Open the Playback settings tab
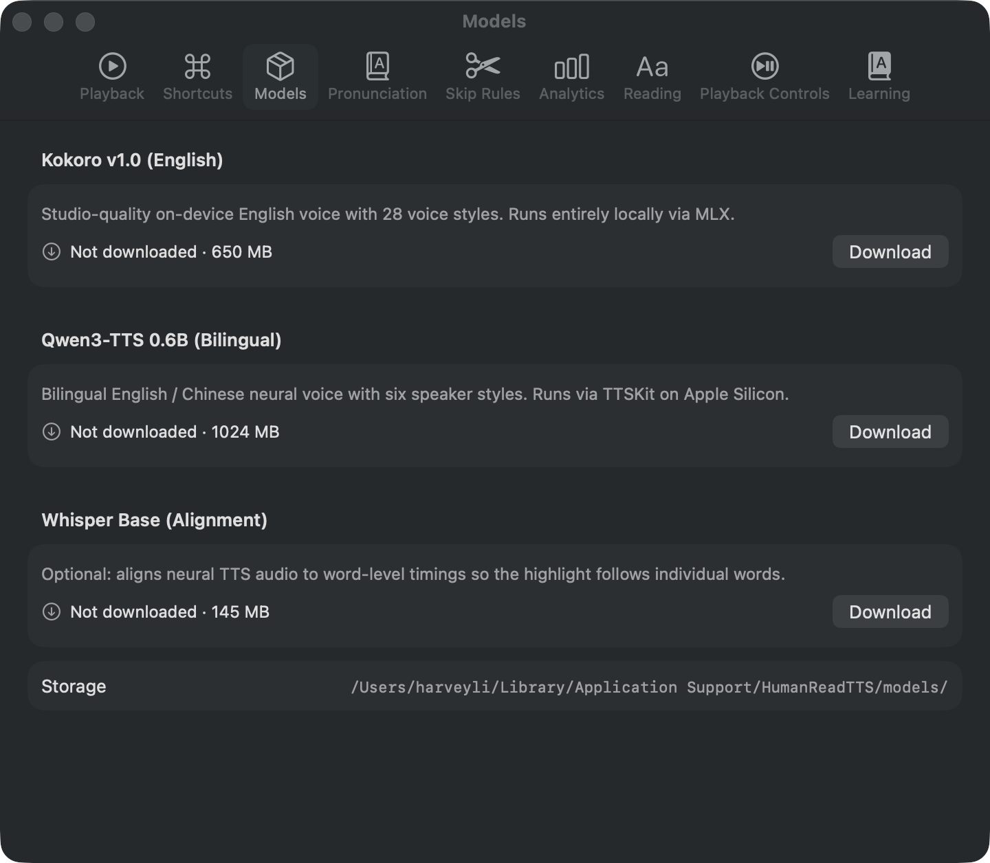The width and height of the screenshot is (990, 863). [x=112, y=77]
